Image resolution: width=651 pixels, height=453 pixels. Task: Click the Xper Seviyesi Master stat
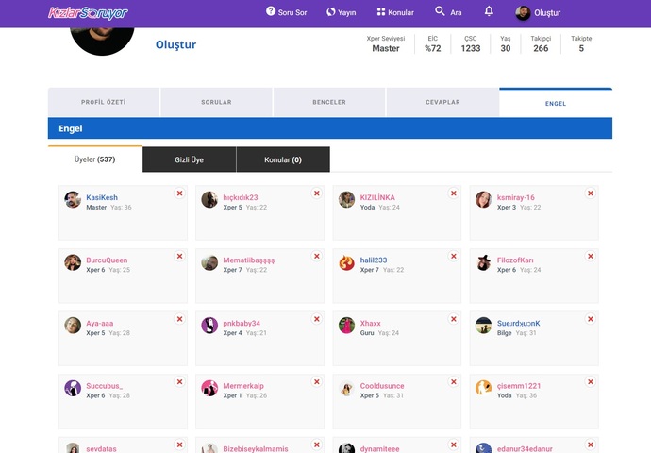tap(386, 44)
